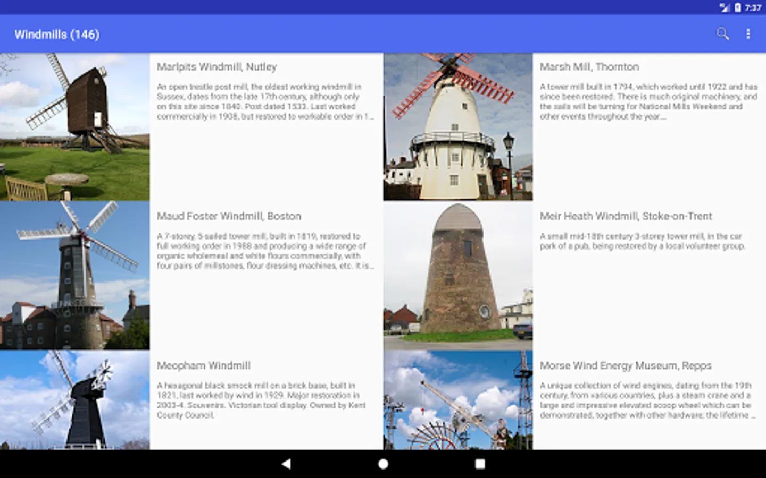Open the three-dot overflow menu

click(748, 34)
